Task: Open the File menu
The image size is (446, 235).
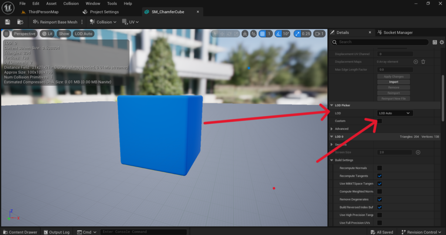Action: [23, 3]
